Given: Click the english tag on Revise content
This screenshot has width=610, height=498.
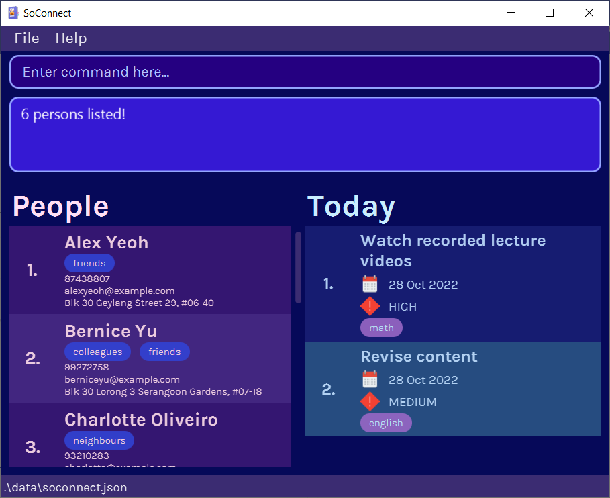Looking at the screenshot, I should click(386, 423).
